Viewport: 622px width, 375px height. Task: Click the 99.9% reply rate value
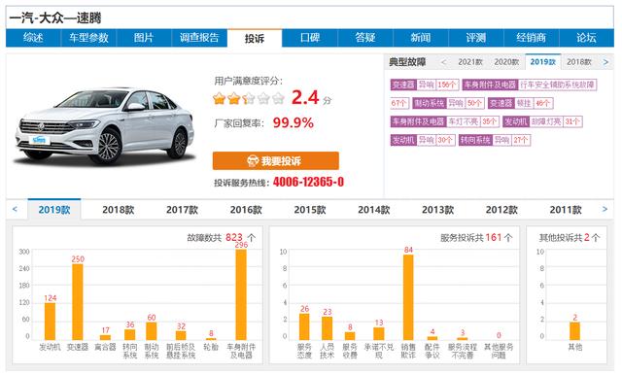pos(294,122)
